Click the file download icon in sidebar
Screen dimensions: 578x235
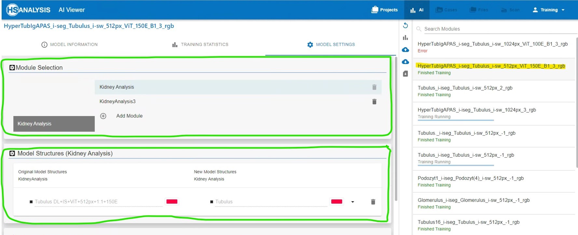[405, 74]
